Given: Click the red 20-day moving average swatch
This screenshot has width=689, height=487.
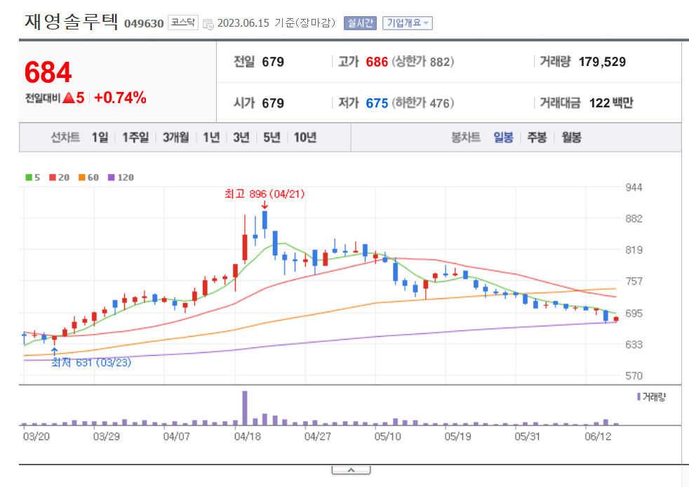Looking at the screenshot, I should 53,178.
